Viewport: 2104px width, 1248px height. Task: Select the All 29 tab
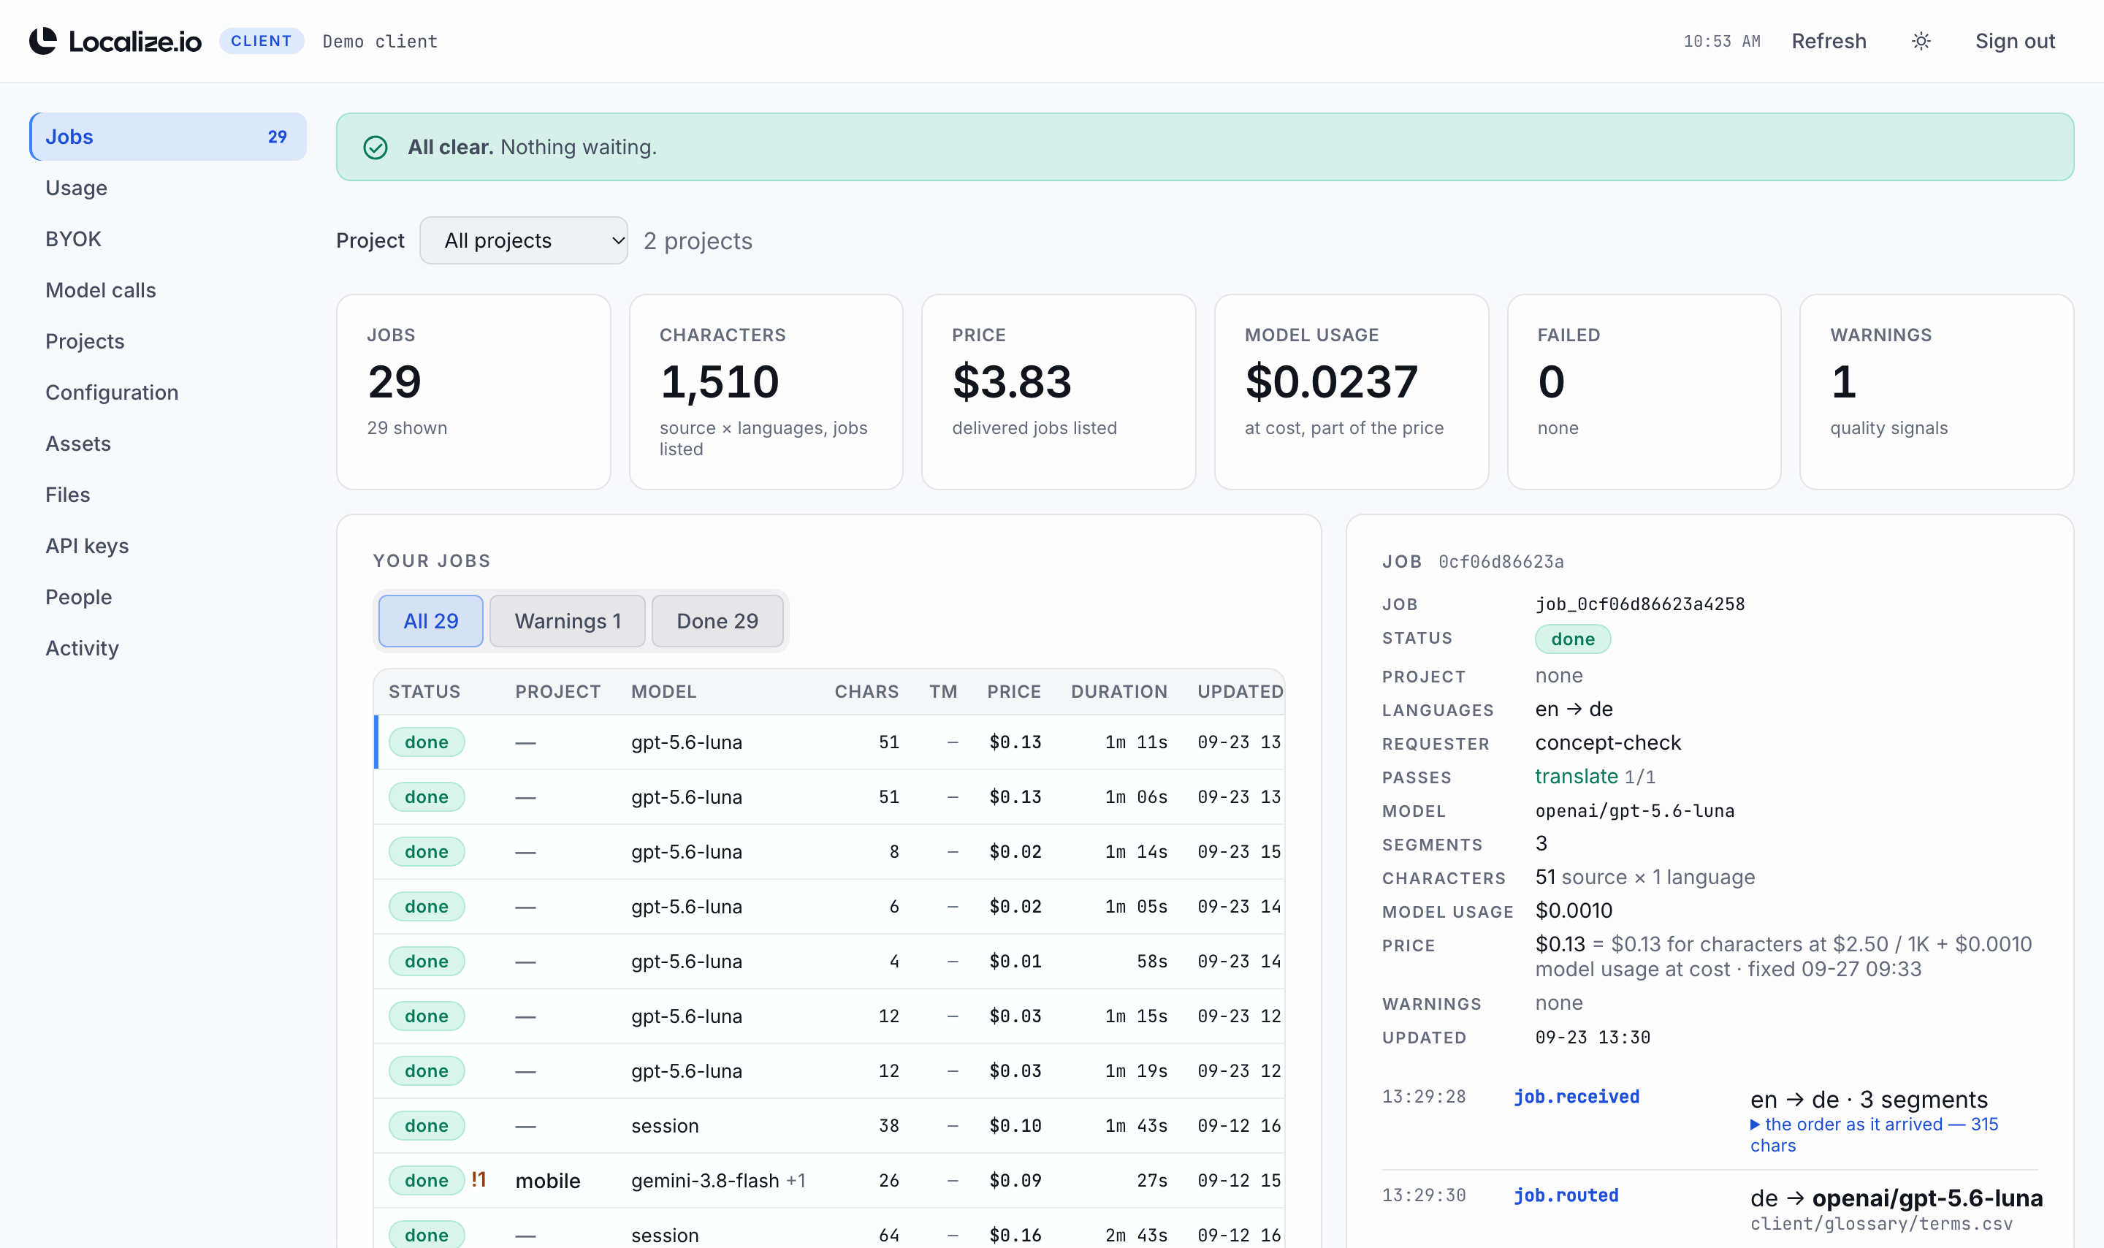pos(430,620)
